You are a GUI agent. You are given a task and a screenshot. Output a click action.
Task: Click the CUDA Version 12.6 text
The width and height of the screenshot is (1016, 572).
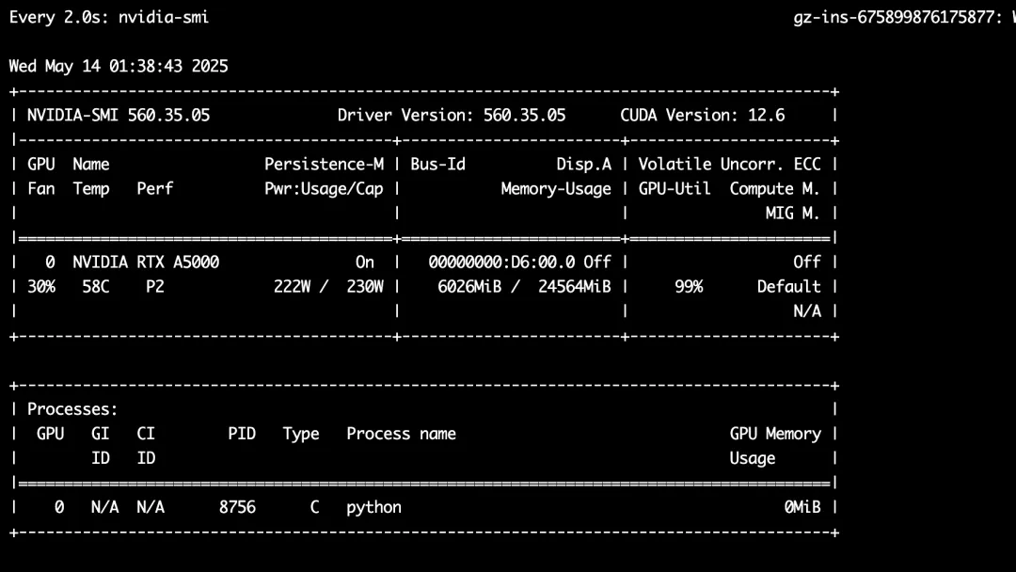tap(703, 116)
